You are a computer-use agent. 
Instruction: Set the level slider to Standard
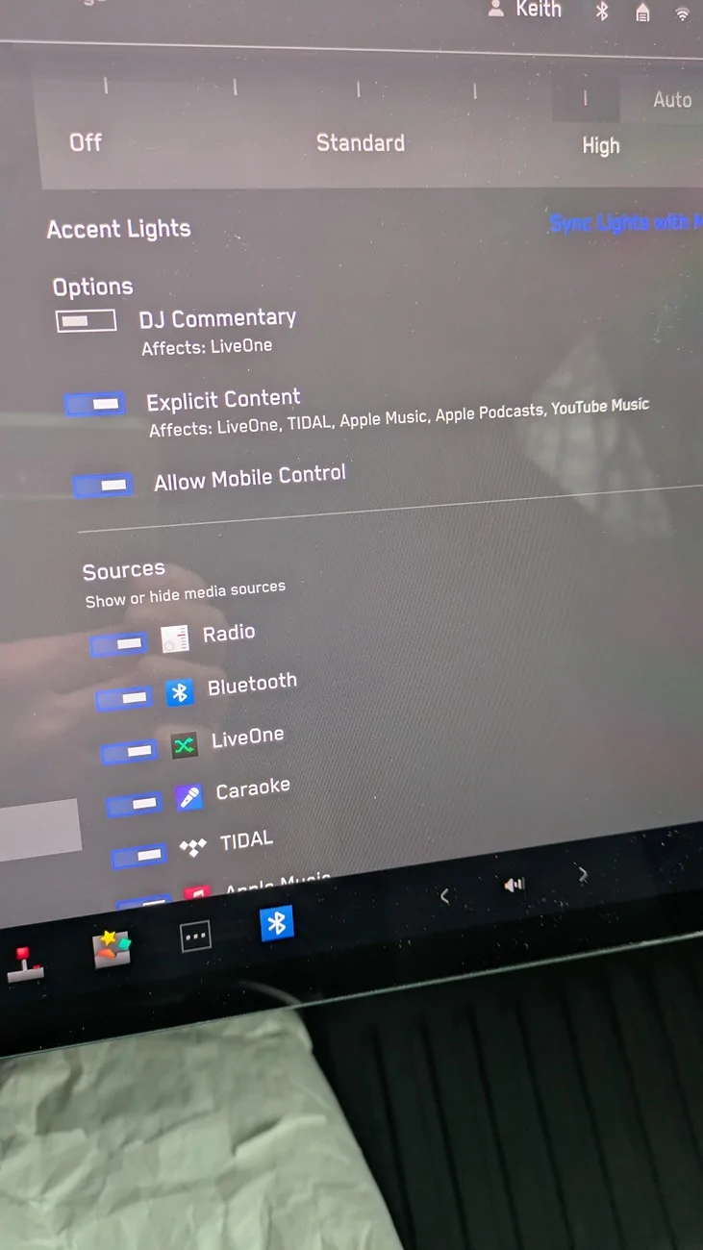pos(361,143)
